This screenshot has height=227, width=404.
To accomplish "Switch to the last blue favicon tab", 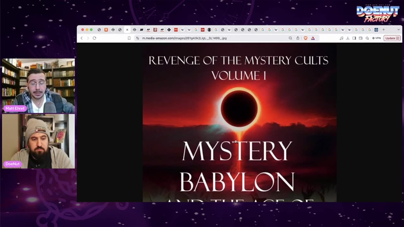I will point(376,30).
